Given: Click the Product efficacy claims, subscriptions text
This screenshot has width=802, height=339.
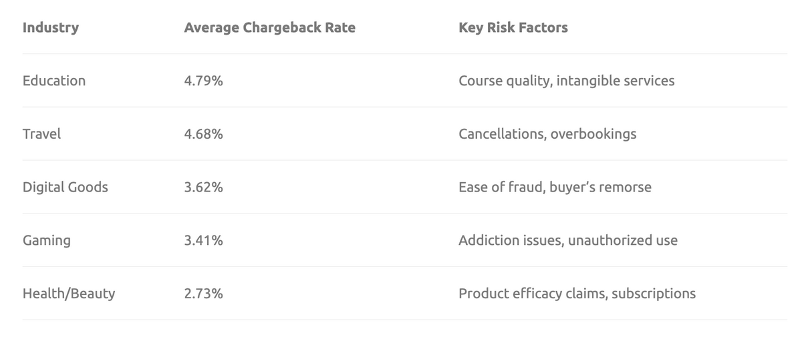Looking at the screenshot, I should point(577,294).
